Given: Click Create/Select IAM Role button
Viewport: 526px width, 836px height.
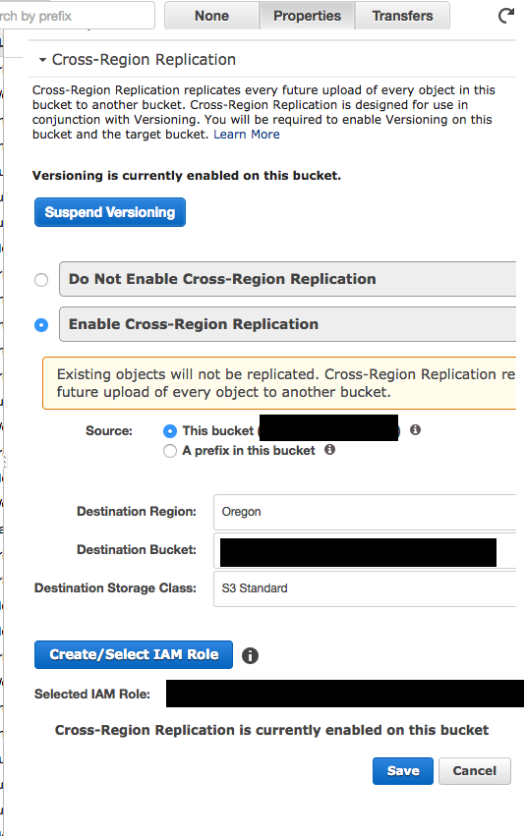Looking at the screenshot, I should (x=134, y=654).
